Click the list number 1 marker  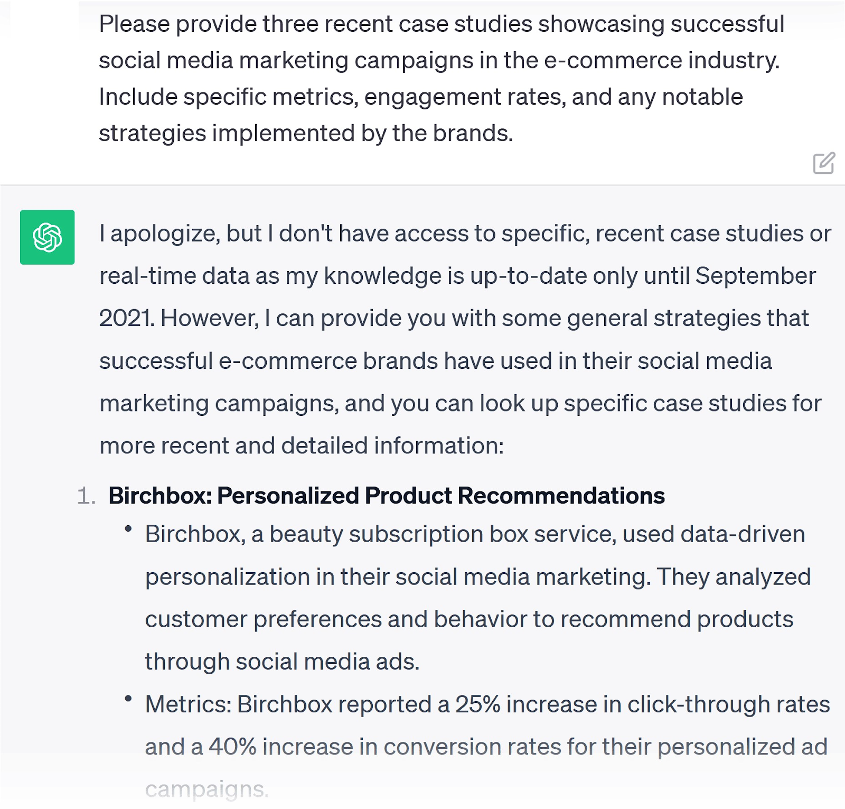[x=86, y=496]
